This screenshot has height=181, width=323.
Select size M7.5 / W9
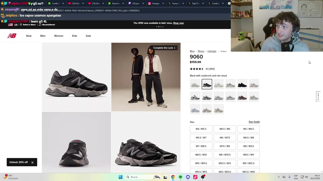coord(225,146)
